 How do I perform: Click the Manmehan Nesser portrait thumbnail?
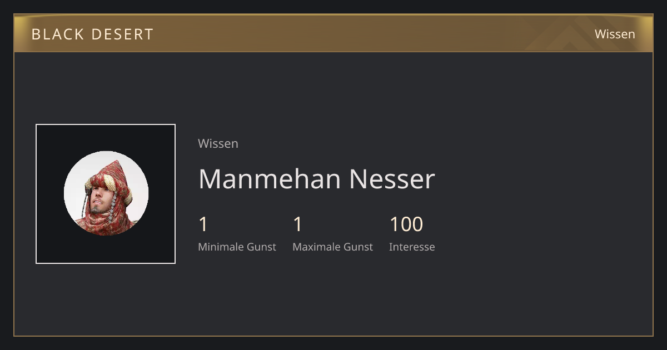pyautogui.click(x=106, y=193)
